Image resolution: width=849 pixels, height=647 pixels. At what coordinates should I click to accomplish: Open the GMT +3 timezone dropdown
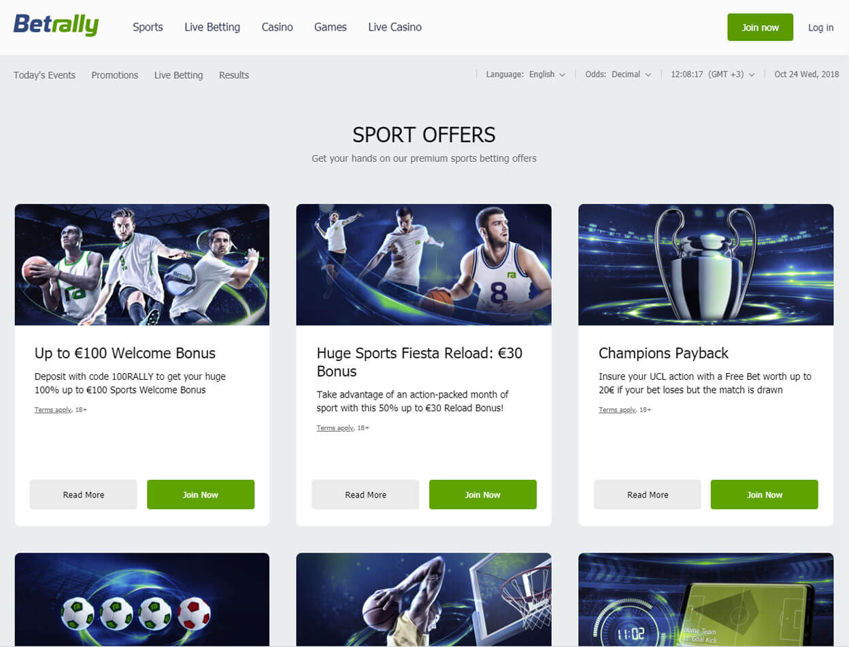[712, 75]
